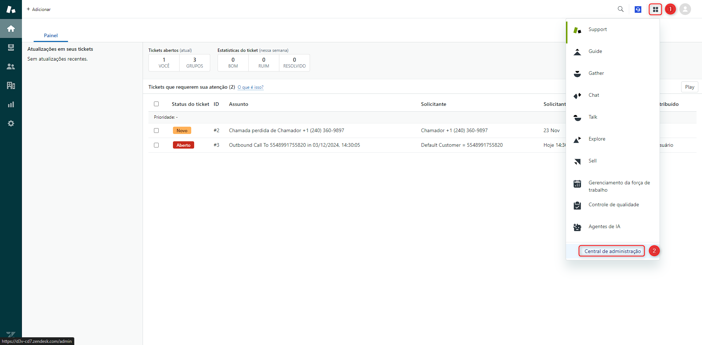Click requester 'Default Customer = 5548991755820'

[462, 145]
